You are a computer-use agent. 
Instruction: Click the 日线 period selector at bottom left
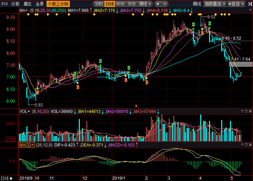click(x=6, y=178)
